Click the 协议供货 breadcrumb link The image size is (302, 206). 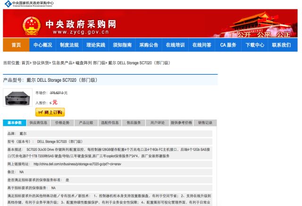click(x=41, y=63)
